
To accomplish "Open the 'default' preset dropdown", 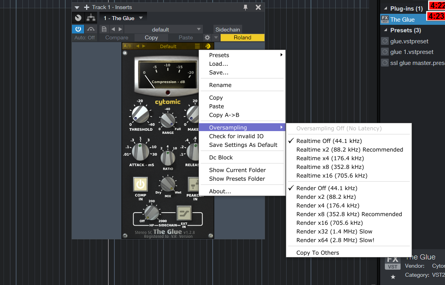I will tap(163, 29).
